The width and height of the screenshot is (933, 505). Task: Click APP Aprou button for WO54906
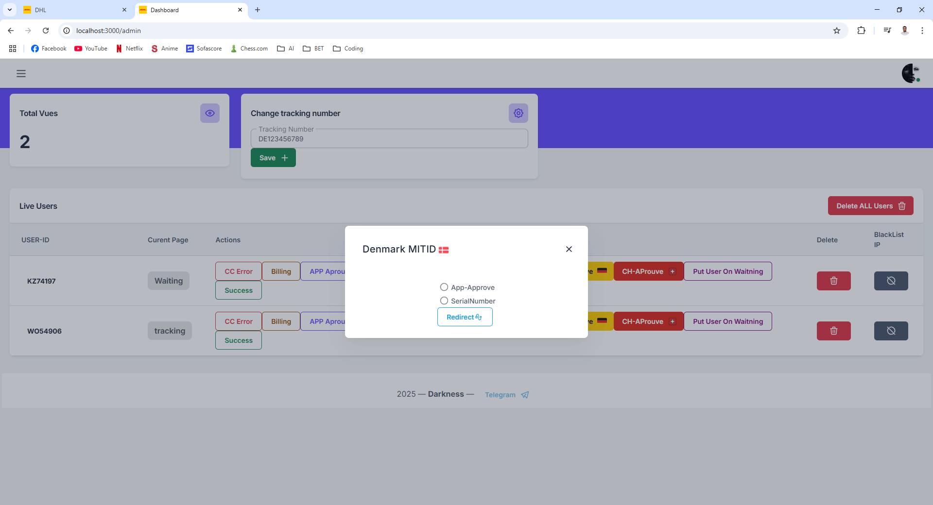coord(323,321)
